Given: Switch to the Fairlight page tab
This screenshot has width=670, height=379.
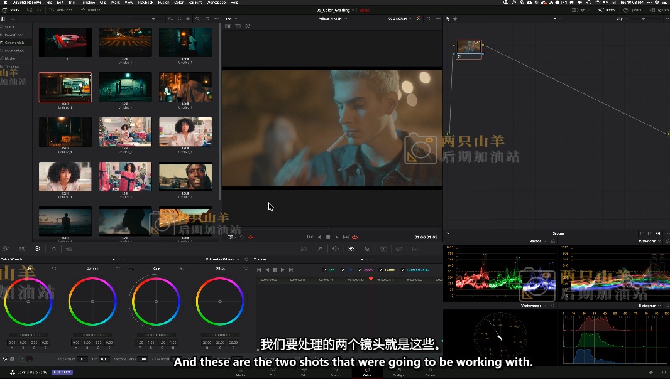Looking at the screenshot, I should (398, 373).
